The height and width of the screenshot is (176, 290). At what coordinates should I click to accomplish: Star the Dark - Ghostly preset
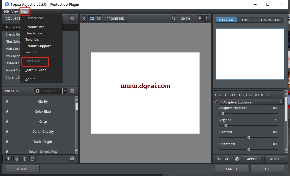[7, 131]
